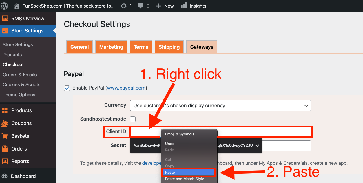Open Orders & Emails submenu item
Viewport: 363px width, 183px height.
[x=20, y=75]
